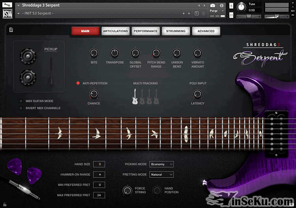
Task: Open the Fretting Mode dropdown
Action: coord(161,175)
